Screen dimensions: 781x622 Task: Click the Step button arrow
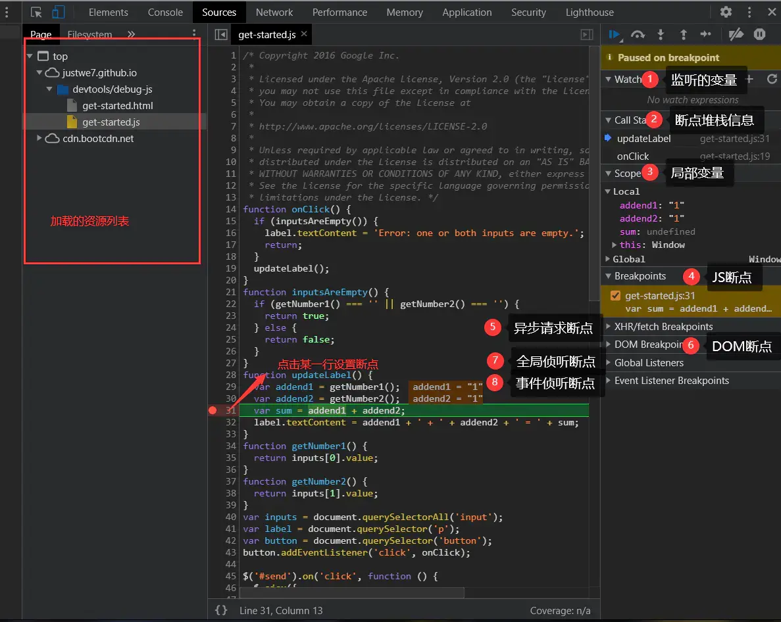706,34
